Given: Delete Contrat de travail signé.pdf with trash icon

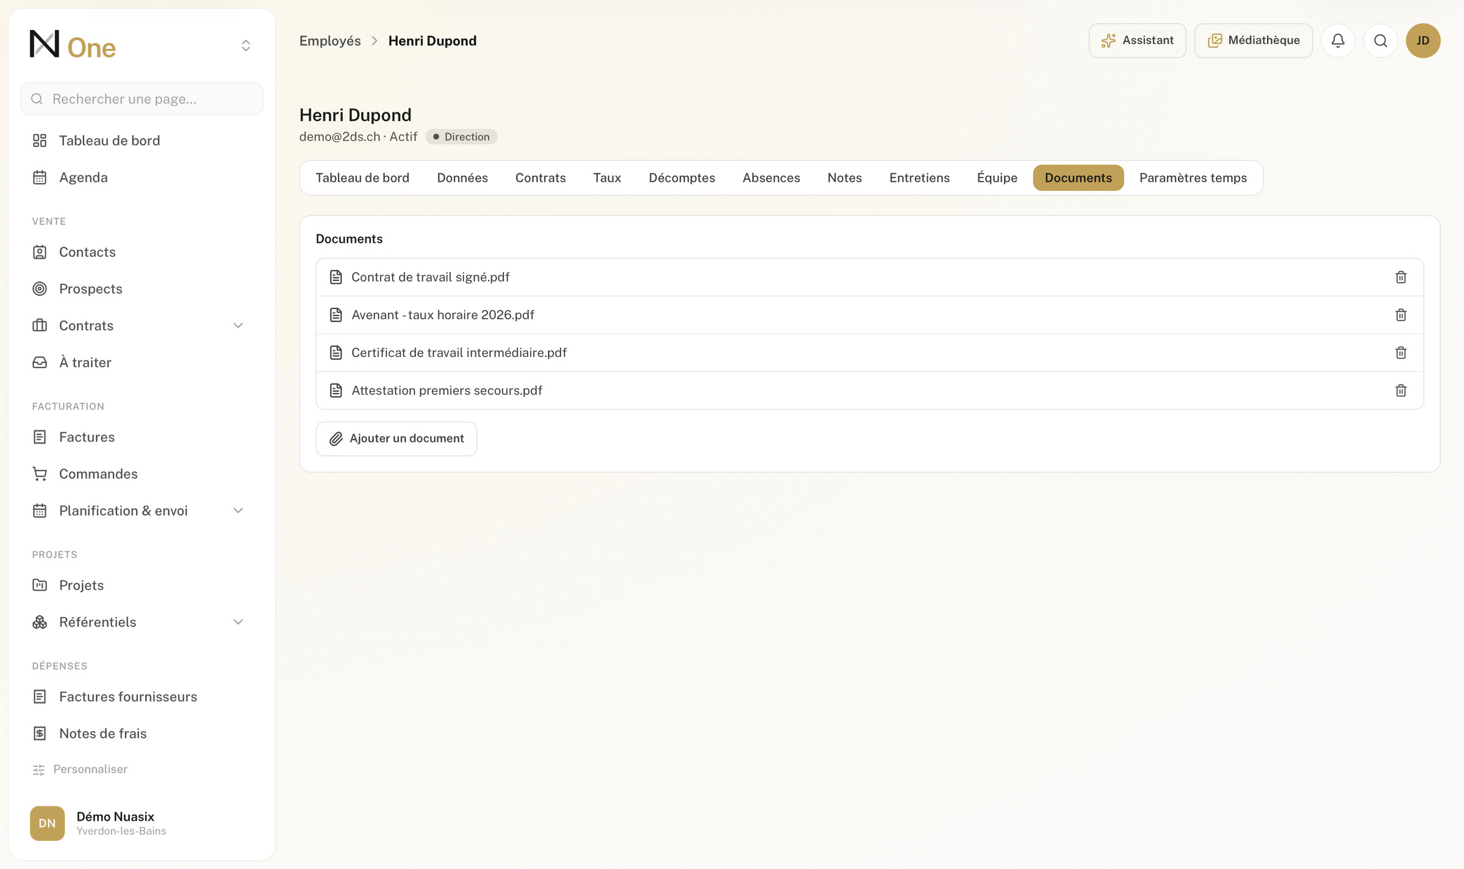Looking at the screenshot, I should click(x=1401, y=277).
